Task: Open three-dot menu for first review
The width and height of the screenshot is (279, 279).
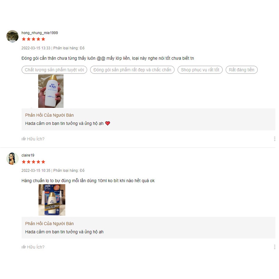Action: pyautogui.click(x=275, y=139)
